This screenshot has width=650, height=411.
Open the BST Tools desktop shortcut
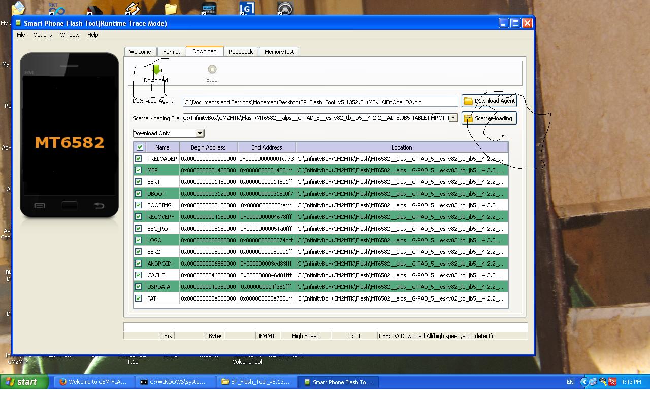(209, 8)
